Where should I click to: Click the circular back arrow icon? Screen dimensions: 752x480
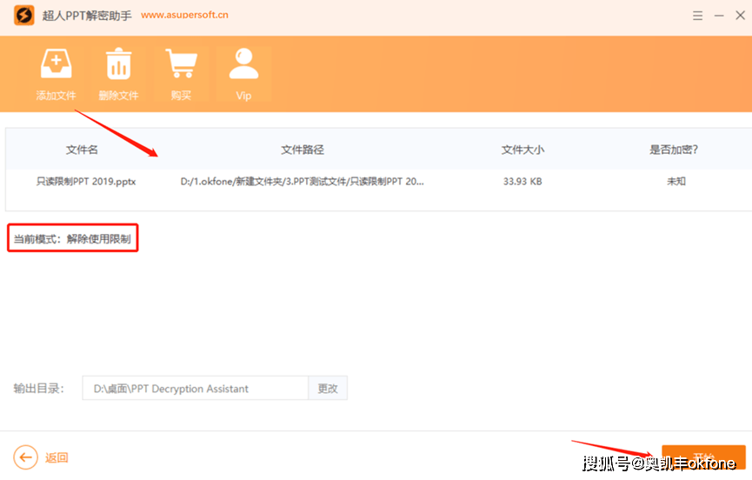(26, 457)
